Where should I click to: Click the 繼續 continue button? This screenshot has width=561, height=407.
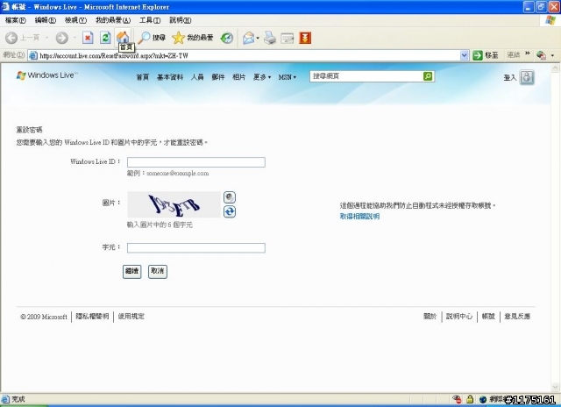(132, 271)
